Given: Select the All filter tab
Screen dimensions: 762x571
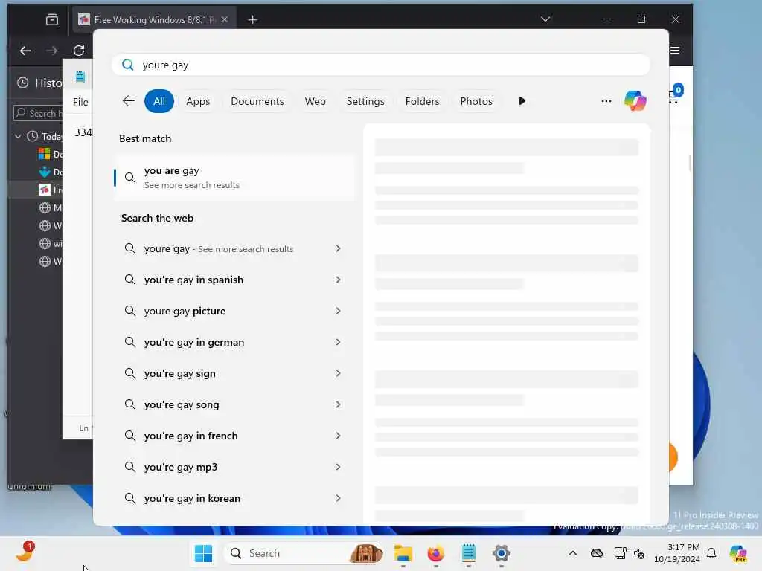Looking at the screenshot, I should (x=159, y=101).
